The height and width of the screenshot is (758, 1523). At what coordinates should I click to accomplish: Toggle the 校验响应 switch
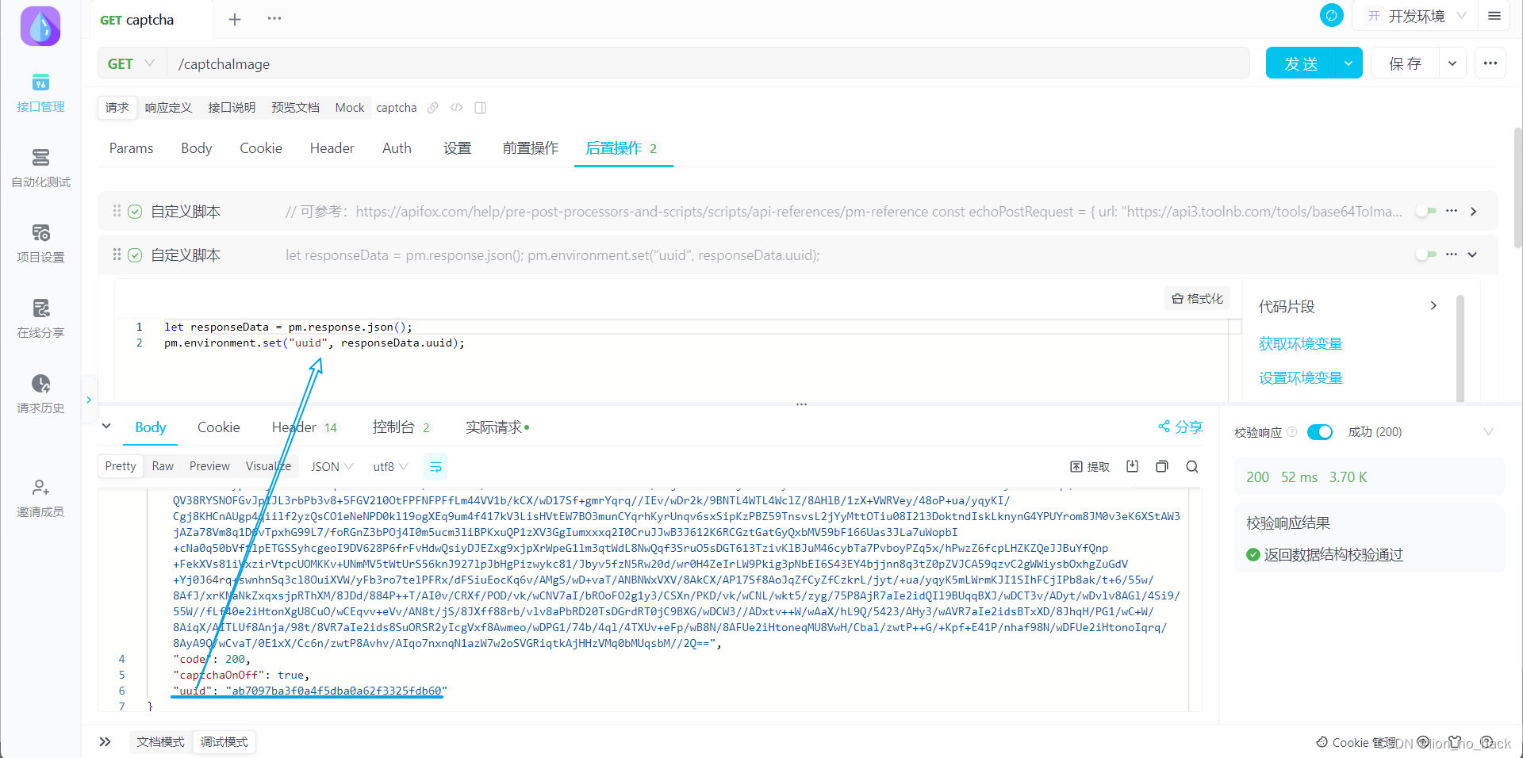pos(1320,432)
